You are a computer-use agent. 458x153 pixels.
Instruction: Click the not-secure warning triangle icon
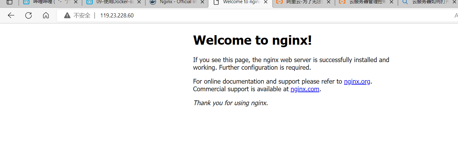click(x=67, y=16)
